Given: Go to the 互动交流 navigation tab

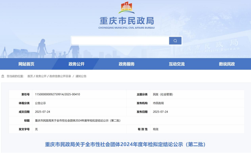Looking at the screenshot, I should [x=177, y=64].
